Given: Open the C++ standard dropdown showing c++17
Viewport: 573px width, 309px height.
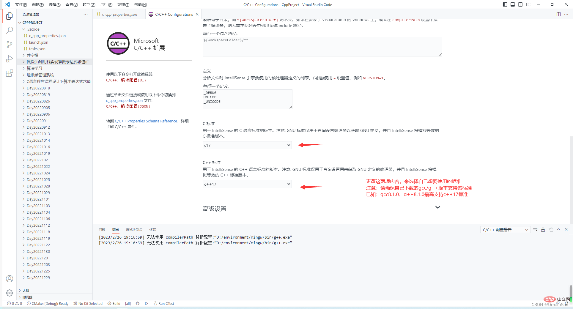Looking at the screenshot, I should (247, 184).
